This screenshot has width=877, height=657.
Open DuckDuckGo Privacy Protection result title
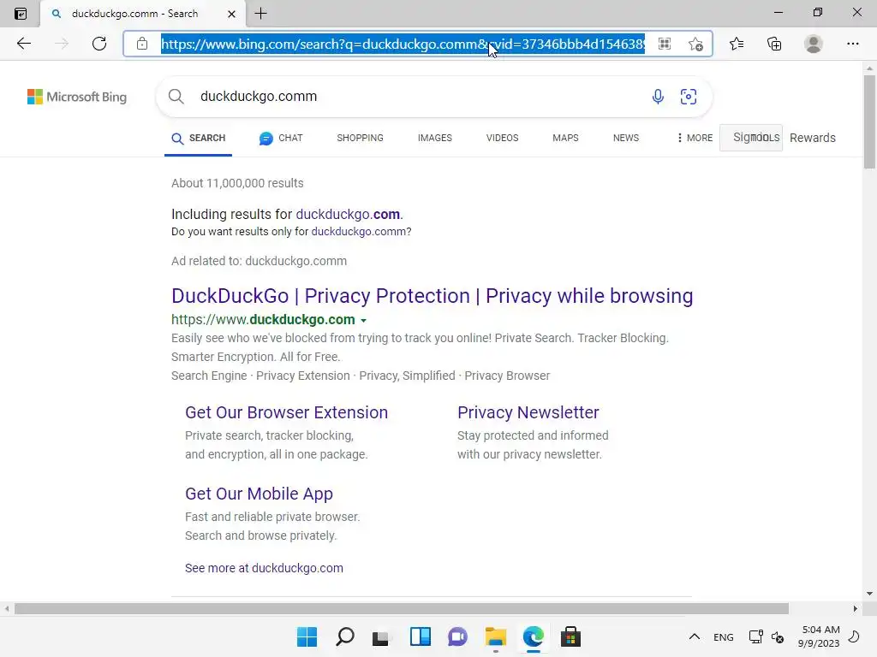pyautogui.click(x=432, y=296)
